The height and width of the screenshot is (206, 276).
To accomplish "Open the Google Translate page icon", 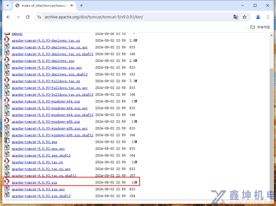I will point(236,17).
